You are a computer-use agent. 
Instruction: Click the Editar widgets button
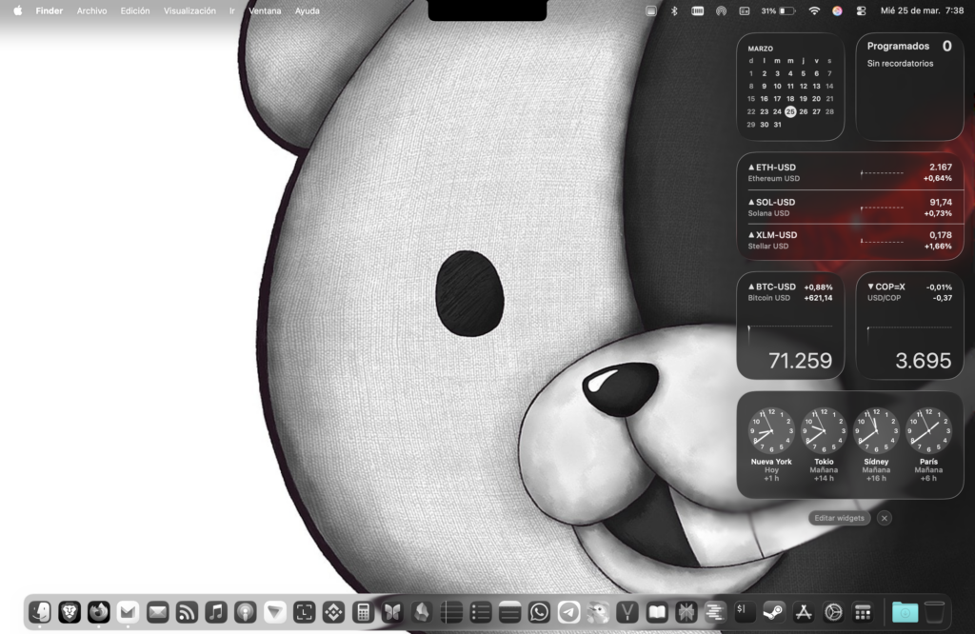(839, 518)
